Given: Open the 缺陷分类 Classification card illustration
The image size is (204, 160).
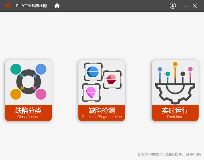Looking at the screenshot, I should click(28, 82).
